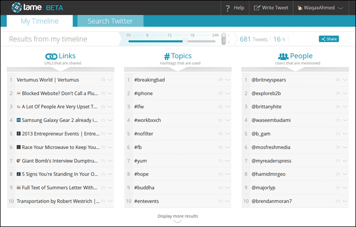Click favicon of Samsung Galaxy Gear link
Image resolution: width=356 pixels, height=227 pixels.
pyautogui.click(x=18, y=120)
